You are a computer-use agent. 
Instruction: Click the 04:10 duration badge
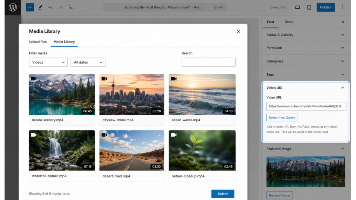[228, 111]
